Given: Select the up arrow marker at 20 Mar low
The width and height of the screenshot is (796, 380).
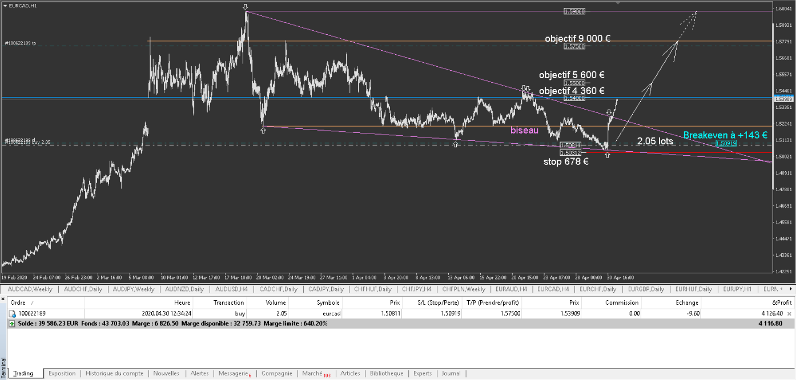Looking at the screenshot, I should point(263,131).
